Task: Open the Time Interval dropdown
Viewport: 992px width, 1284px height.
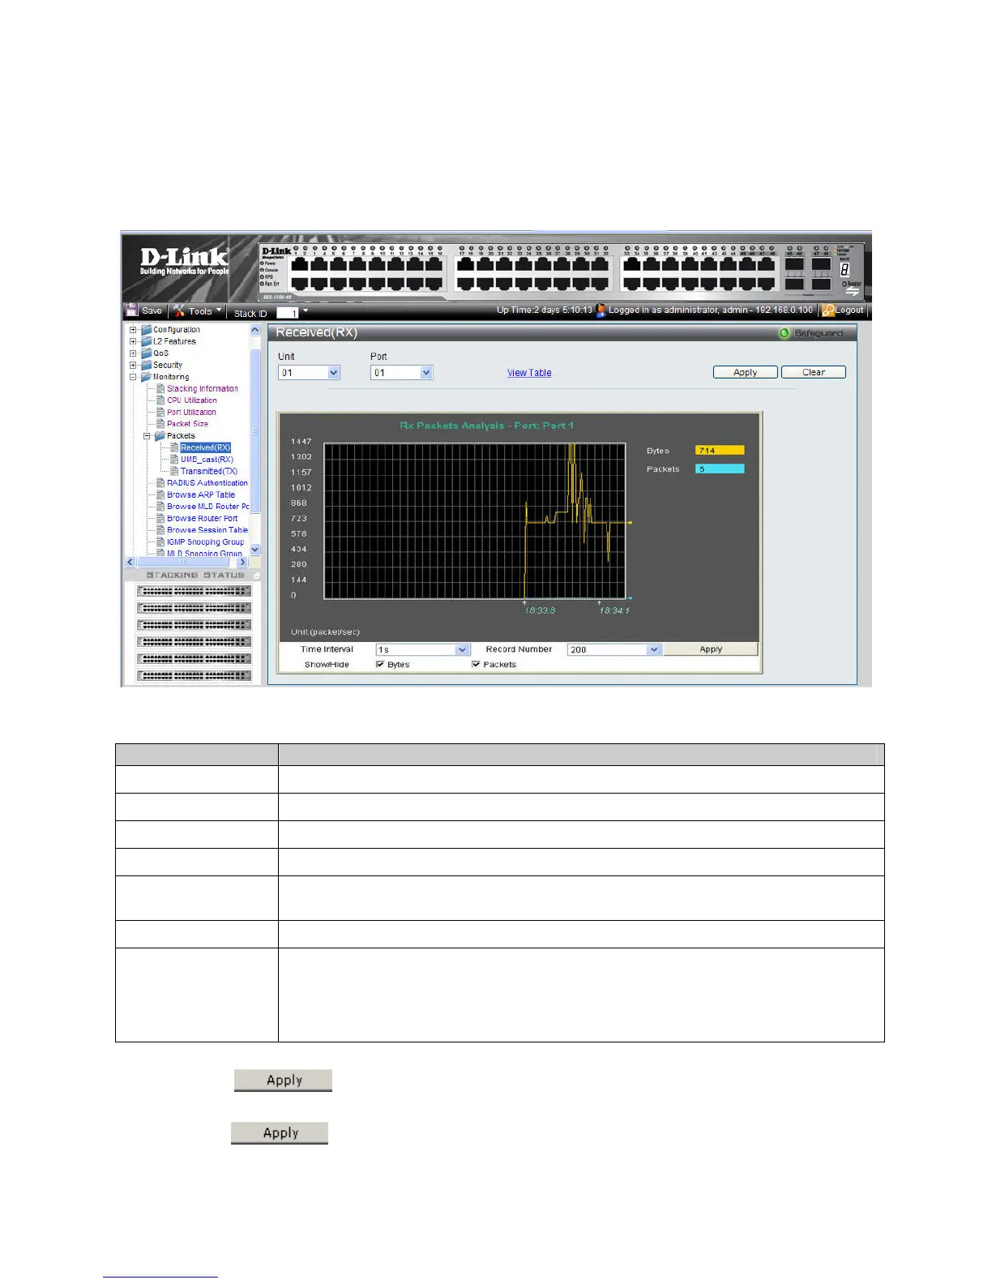Action: click(x=463, y=649)
